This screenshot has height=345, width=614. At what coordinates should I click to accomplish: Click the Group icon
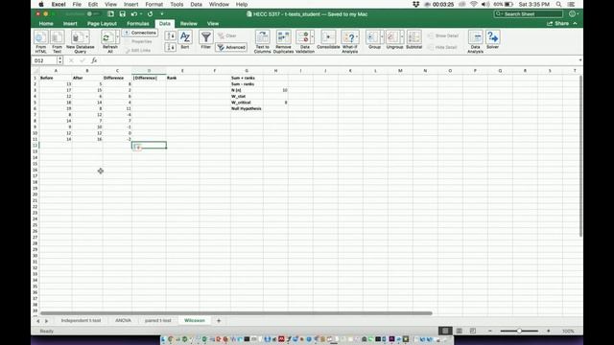tap(373, 37)
